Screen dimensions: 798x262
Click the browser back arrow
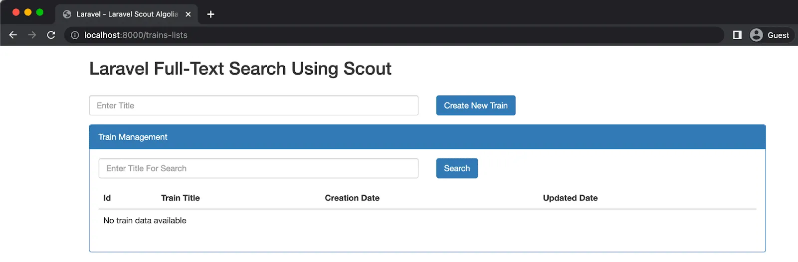pos(13,35)
